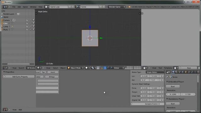Switch to the Render Layers properties icon
This screenshot has height=113, width=201.
coord(177,72)
